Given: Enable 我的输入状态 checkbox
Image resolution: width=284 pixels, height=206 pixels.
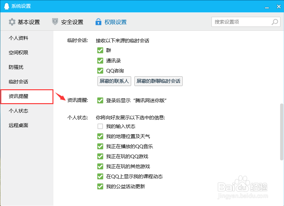Looking at the screenshot, I should point(100,126).
